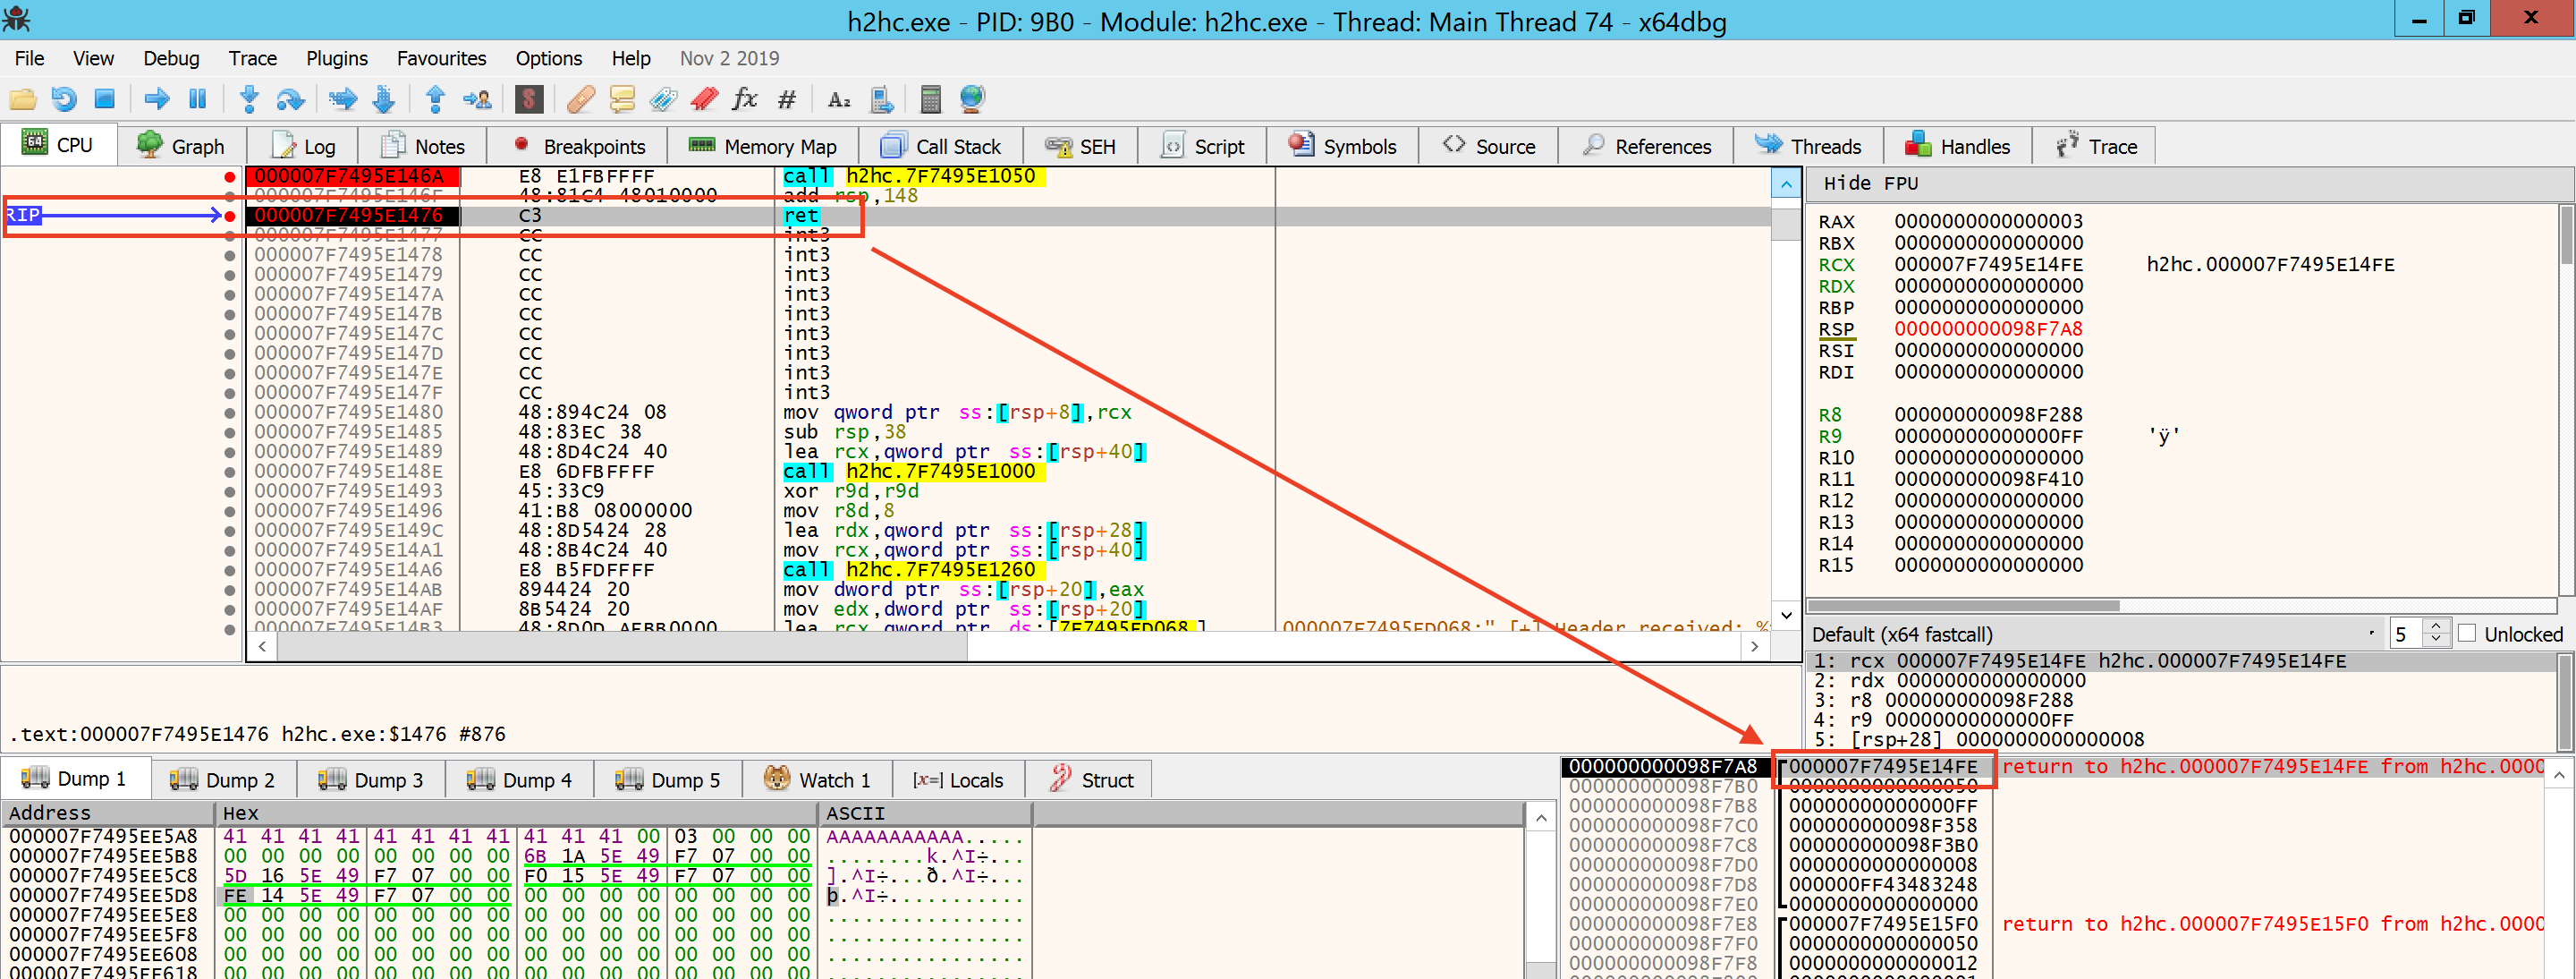2576x979 pixels.
Task: Run to user code icon
Action: (x=477, y=98)
